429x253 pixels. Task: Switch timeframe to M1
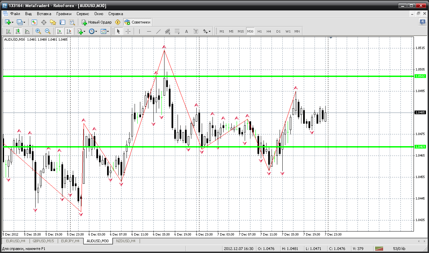(x=222, y=31)
